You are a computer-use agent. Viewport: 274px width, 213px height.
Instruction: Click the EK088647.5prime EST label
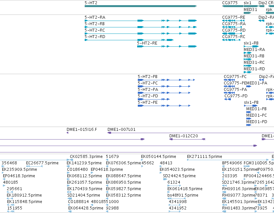[x=123, y=176]
